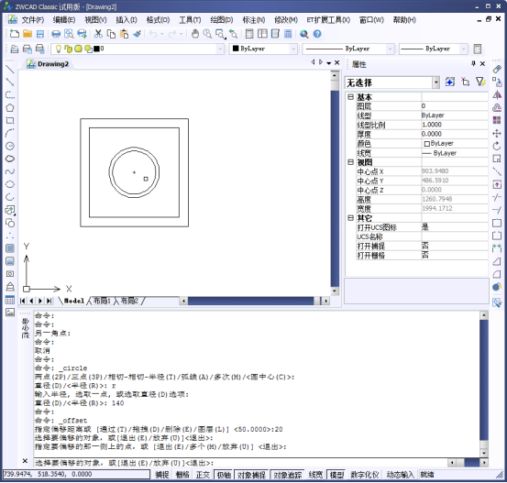
Task: Select the Rectangle draw tool
Action: pos(10,121)
